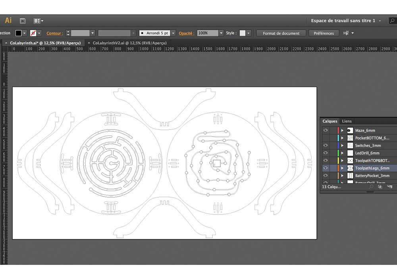The height and width of the screenshot is (278, 397).
Task: Open the Arrondi 5 pt brush dropdown
Action: click(x=173, y=33)
